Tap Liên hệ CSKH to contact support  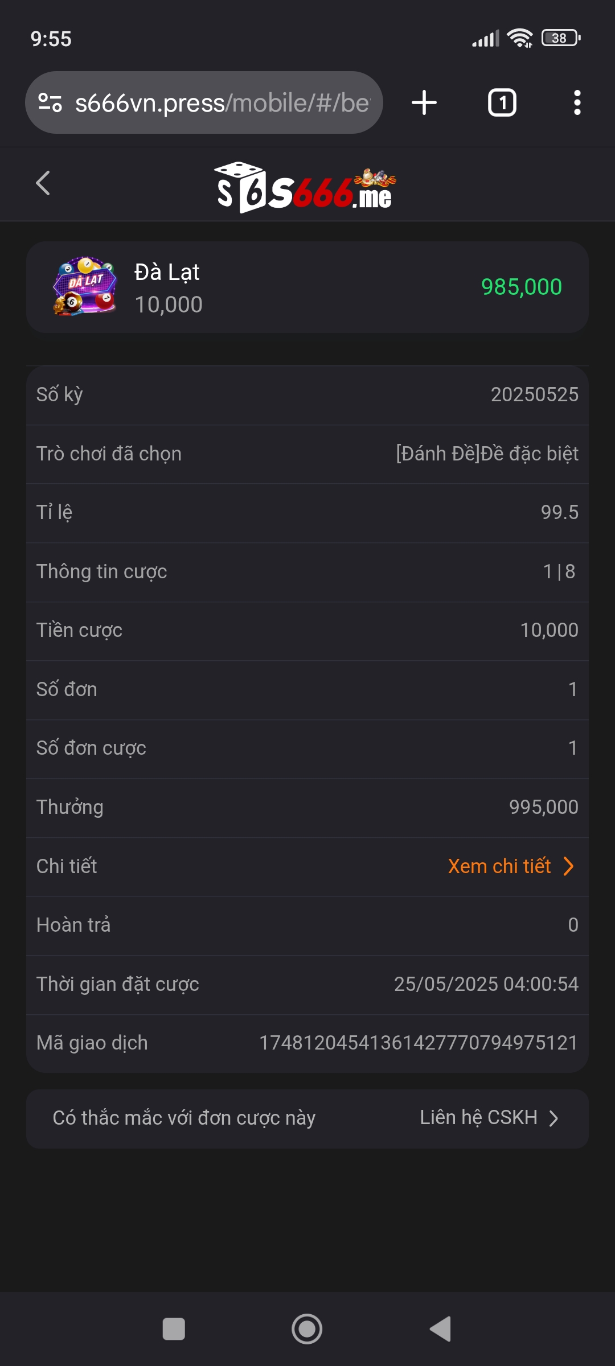(x=478, y=1118)
